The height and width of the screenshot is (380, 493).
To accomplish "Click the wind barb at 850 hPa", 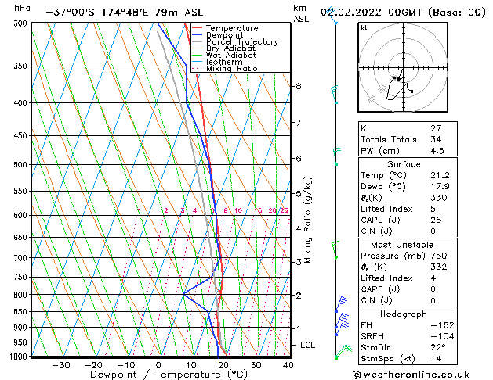I will tap(342, 304).
